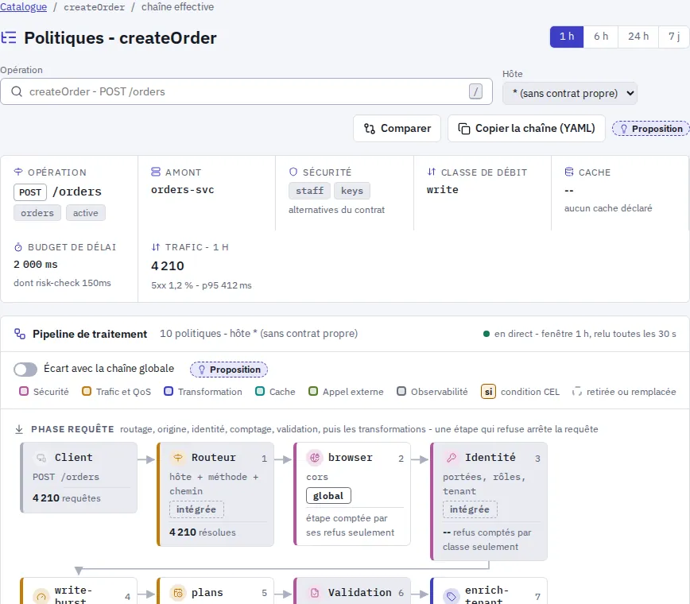Click the plans calendar icon
Viewport: 690px width, 604px height.
(178, 594)
